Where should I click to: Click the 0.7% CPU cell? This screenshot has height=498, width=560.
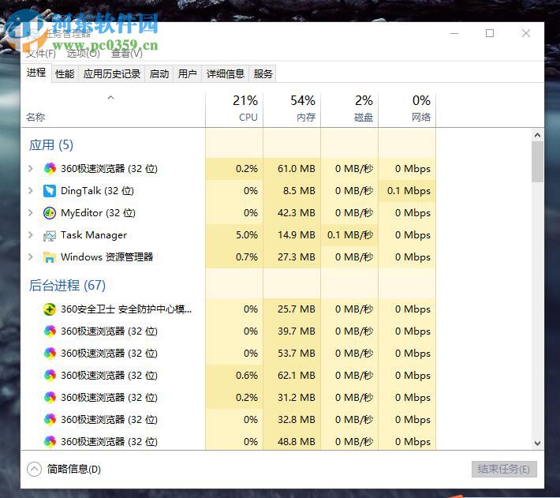pos(234,257)
